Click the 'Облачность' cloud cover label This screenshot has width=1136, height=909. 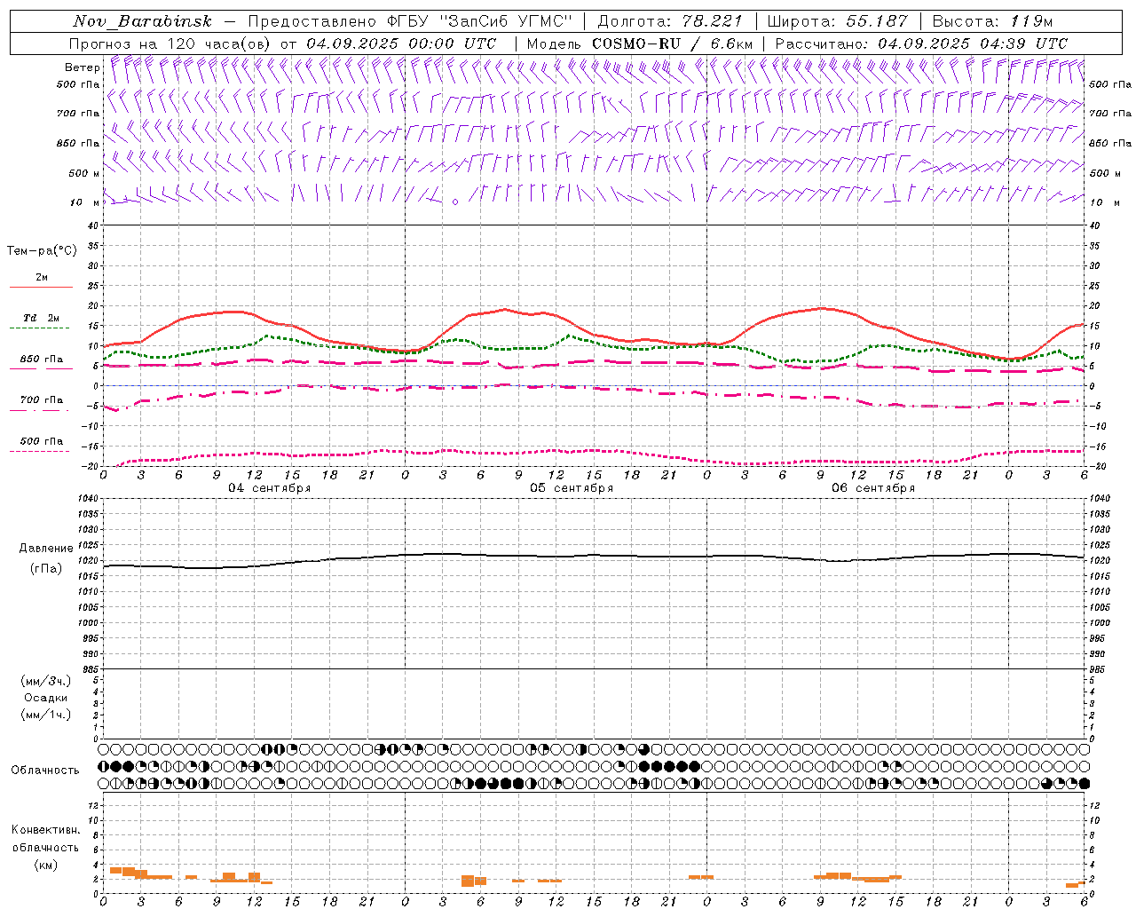(45, 771)
